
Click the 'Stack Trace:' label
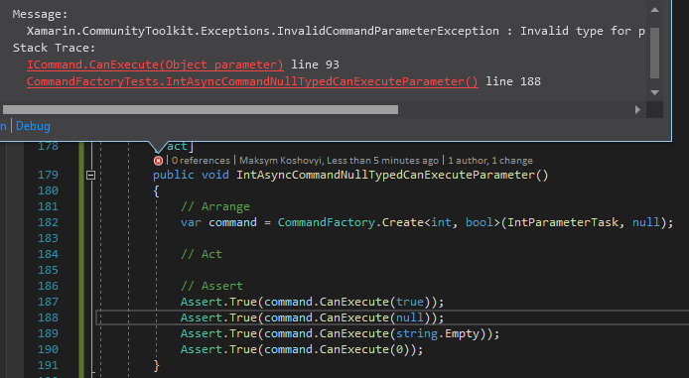(54, 48)
